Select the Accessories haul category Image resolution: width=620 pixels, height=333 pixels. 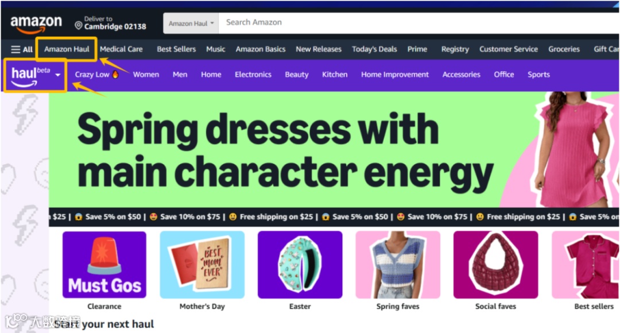tap(461, 75)
